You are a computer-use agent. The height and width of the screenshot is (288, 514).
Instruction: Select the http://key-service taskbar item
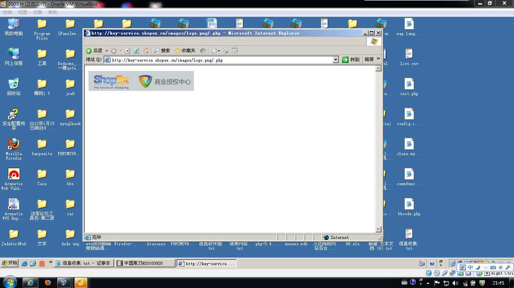pyautogui.click(x=207, y=263)
